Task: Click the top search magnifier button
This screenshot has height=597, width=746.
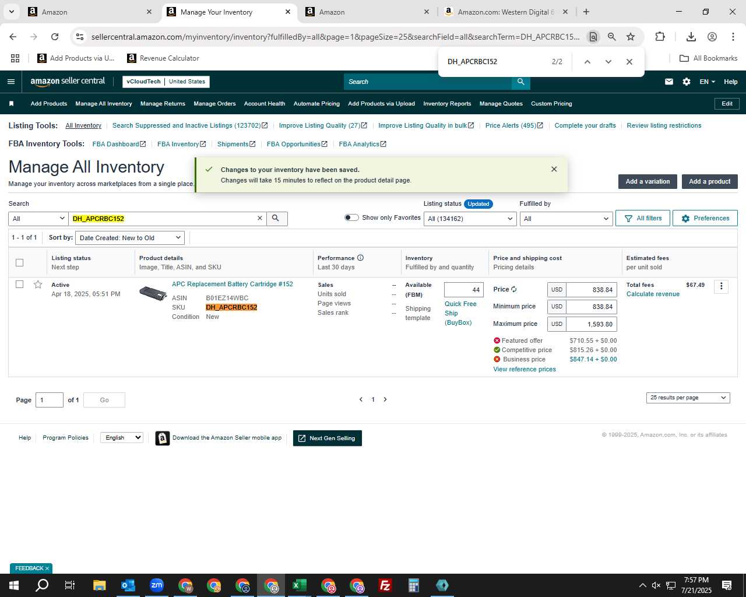Action: point(521,82)
